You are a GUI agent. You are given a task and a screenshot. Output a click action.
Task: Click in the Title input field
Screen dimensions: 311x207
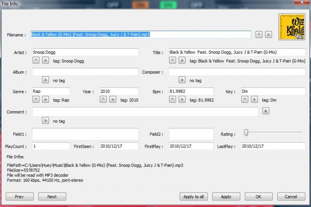237,52
